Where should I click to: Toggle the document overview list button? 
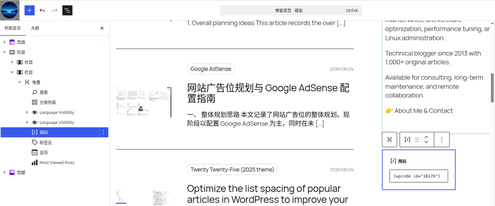[67, 11]
